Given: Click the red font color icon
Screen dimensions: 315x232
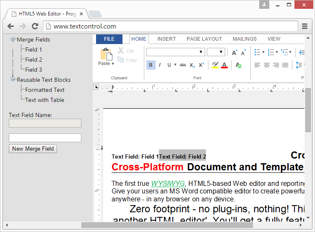Looking at the screenshot, I should pyautogui.click(x=224, y=65).
